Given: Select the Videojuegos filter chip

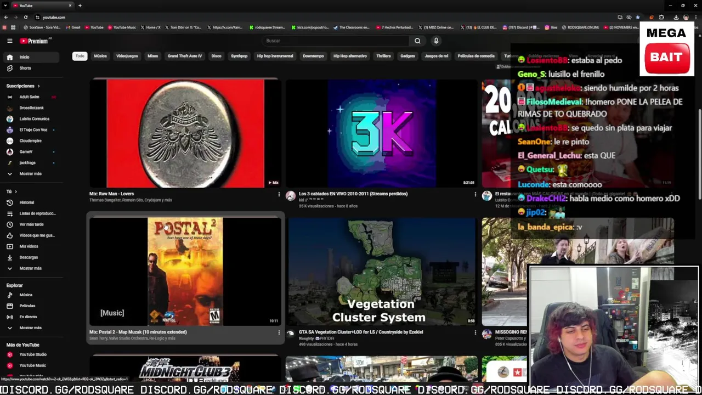Looking at the screenshot, I should [127, 56].
